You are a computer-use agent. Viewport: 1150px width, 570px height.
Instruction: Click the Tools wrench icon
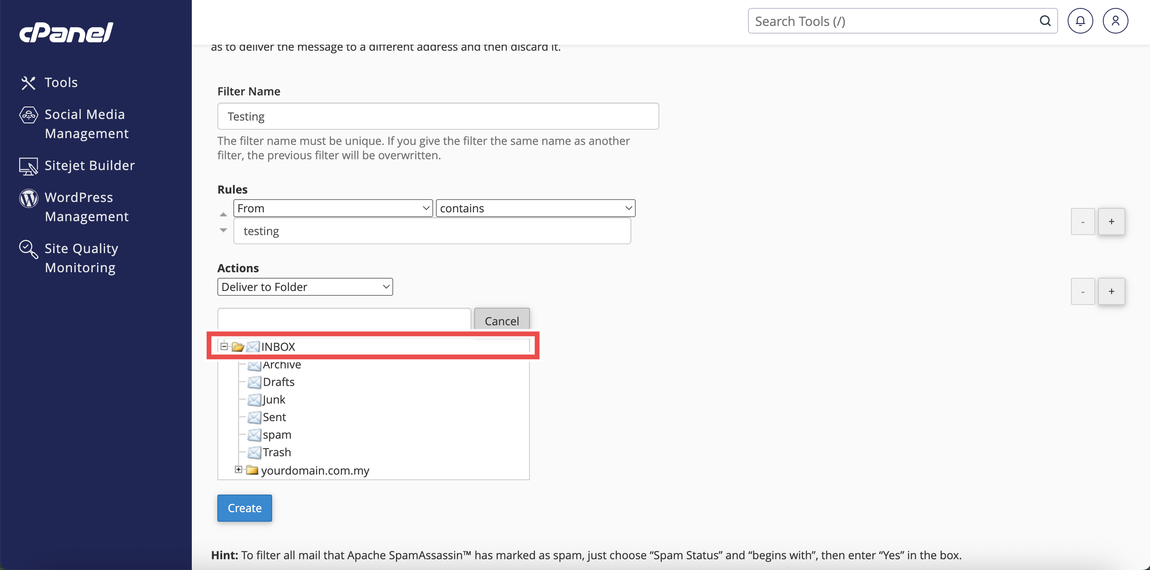point(28,83)
